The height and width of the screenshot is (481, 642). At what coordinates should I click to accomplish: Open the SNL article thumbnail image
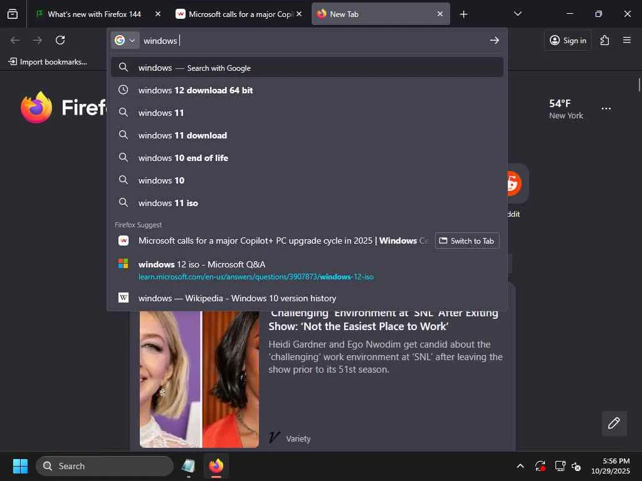pos(199,379)
